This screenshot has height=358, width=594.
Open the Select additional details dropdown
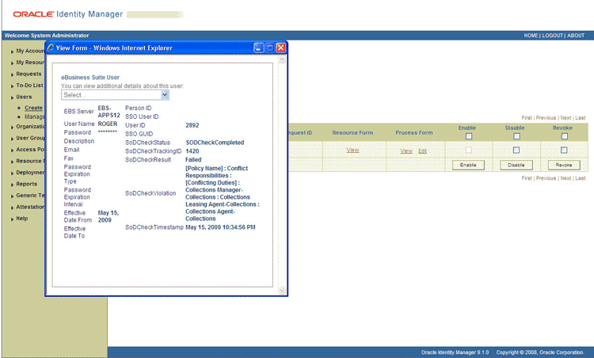(115, 95)
